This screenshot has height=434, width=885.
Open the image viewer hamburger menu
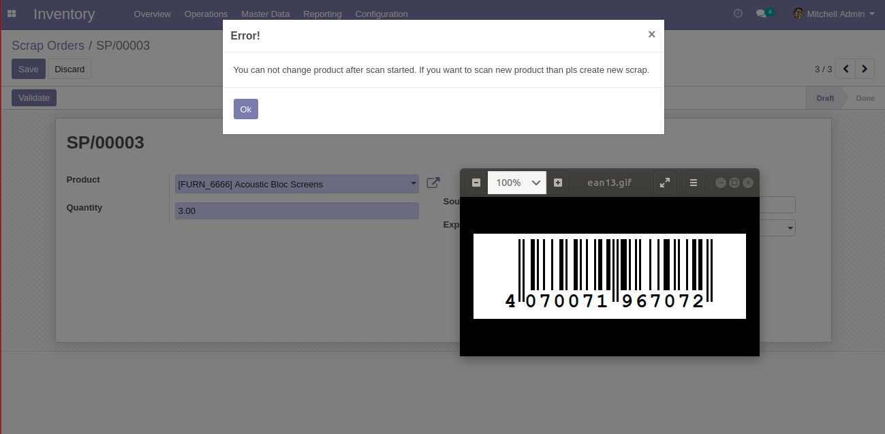(x=694, y=183)
